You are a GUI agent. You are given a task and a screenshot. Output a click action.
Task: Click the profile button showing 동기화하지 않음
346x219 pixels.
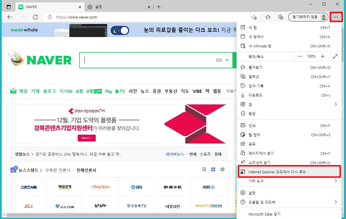(x=308, y=17)
